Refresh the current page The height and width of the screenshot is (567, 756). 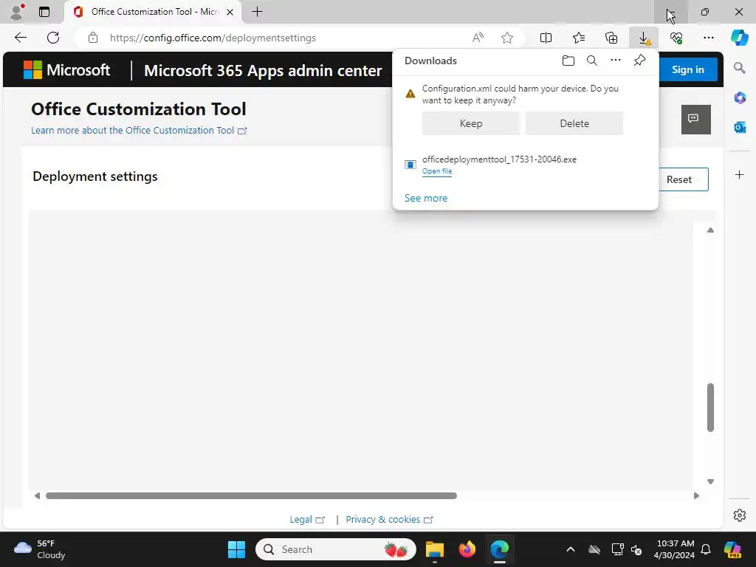tap(53, 38)
